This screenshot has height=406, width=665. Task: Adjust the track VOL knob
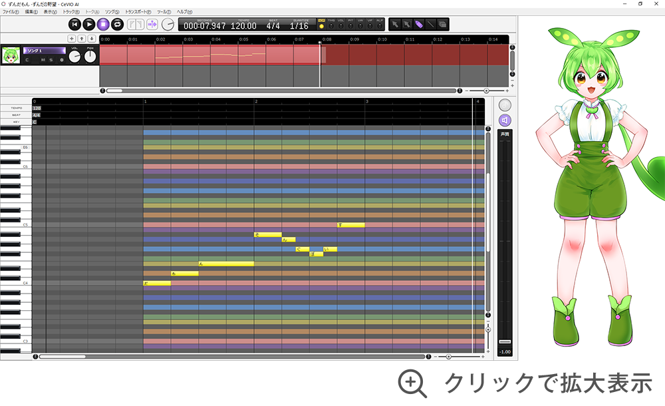coord(74,57)
